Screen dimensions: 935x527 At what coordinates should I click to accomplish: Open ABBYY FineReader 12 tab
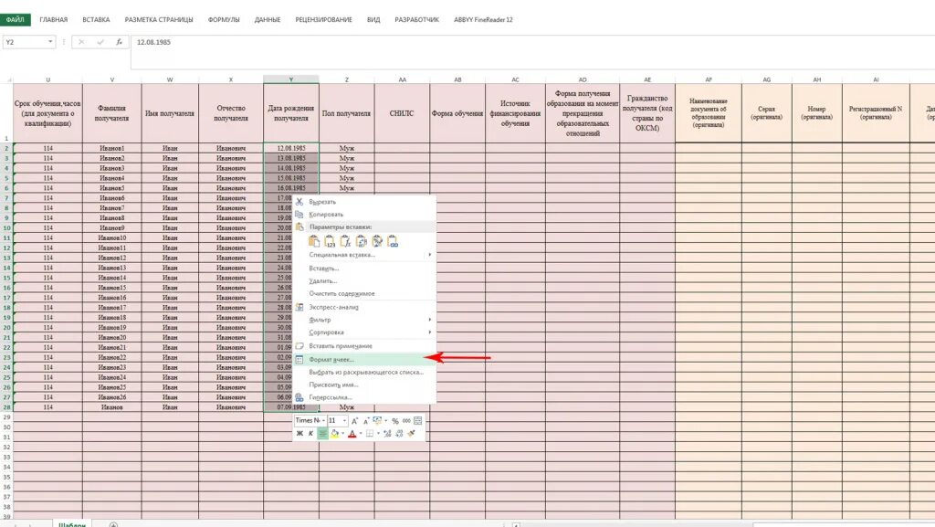click(x=483, y=20)
